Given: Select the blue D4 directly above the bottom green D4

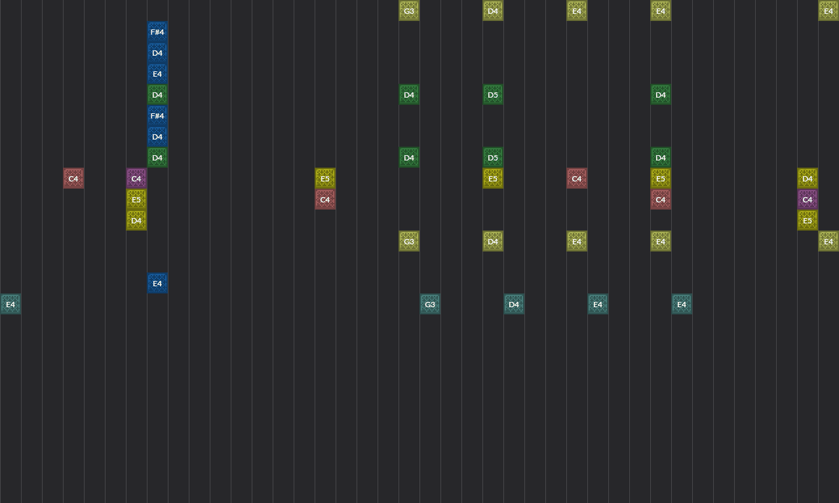Looking at the screenshot, I should point(157,136).
